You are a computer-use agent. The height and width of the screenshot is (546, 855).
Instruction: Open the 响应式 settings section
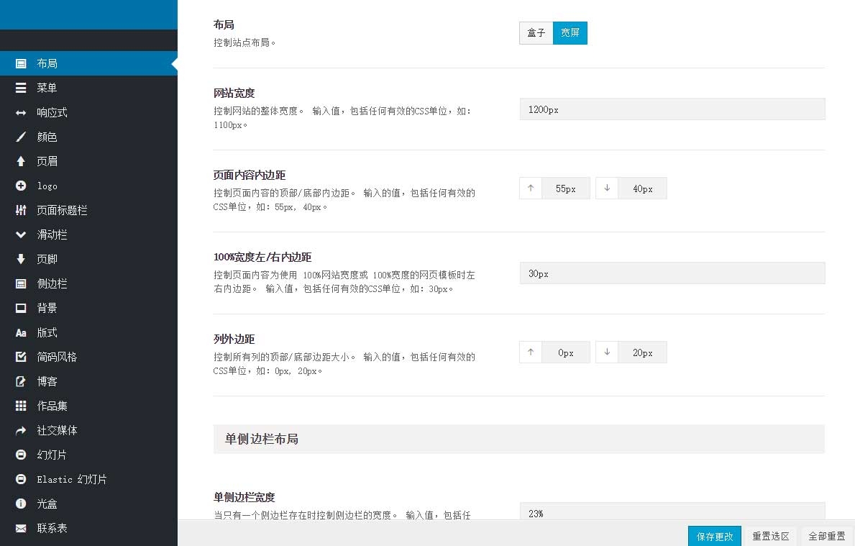click(52, 112)
